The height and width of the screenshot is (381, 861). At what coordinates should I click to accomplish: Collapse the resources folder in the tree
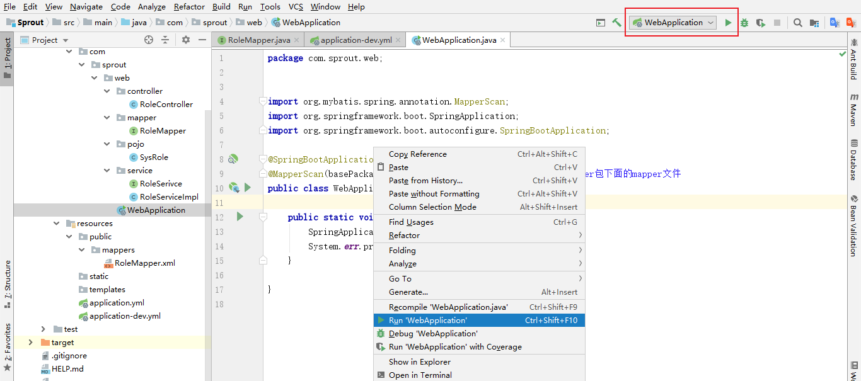coord(56,224)
